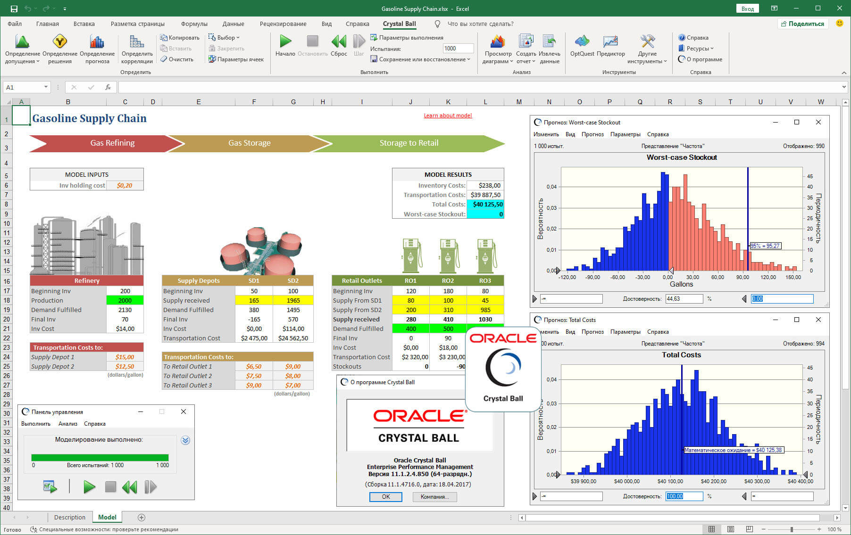This screenshot has height=535, width=851.
Task: Open the Name Box dropdown arrow
Action: (46, 87)
